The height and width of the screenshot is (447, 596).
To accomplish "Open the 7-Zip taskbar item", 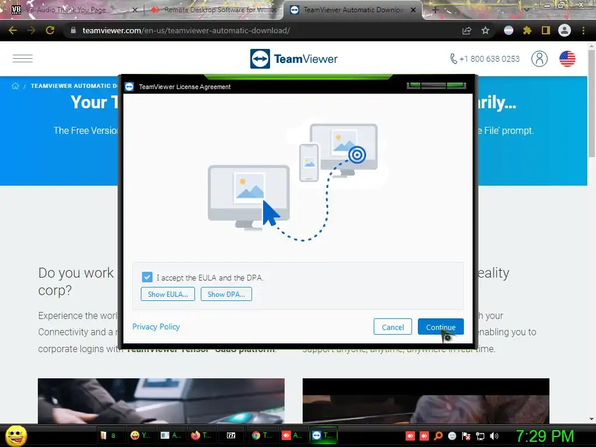I will [x=231, y=435].
